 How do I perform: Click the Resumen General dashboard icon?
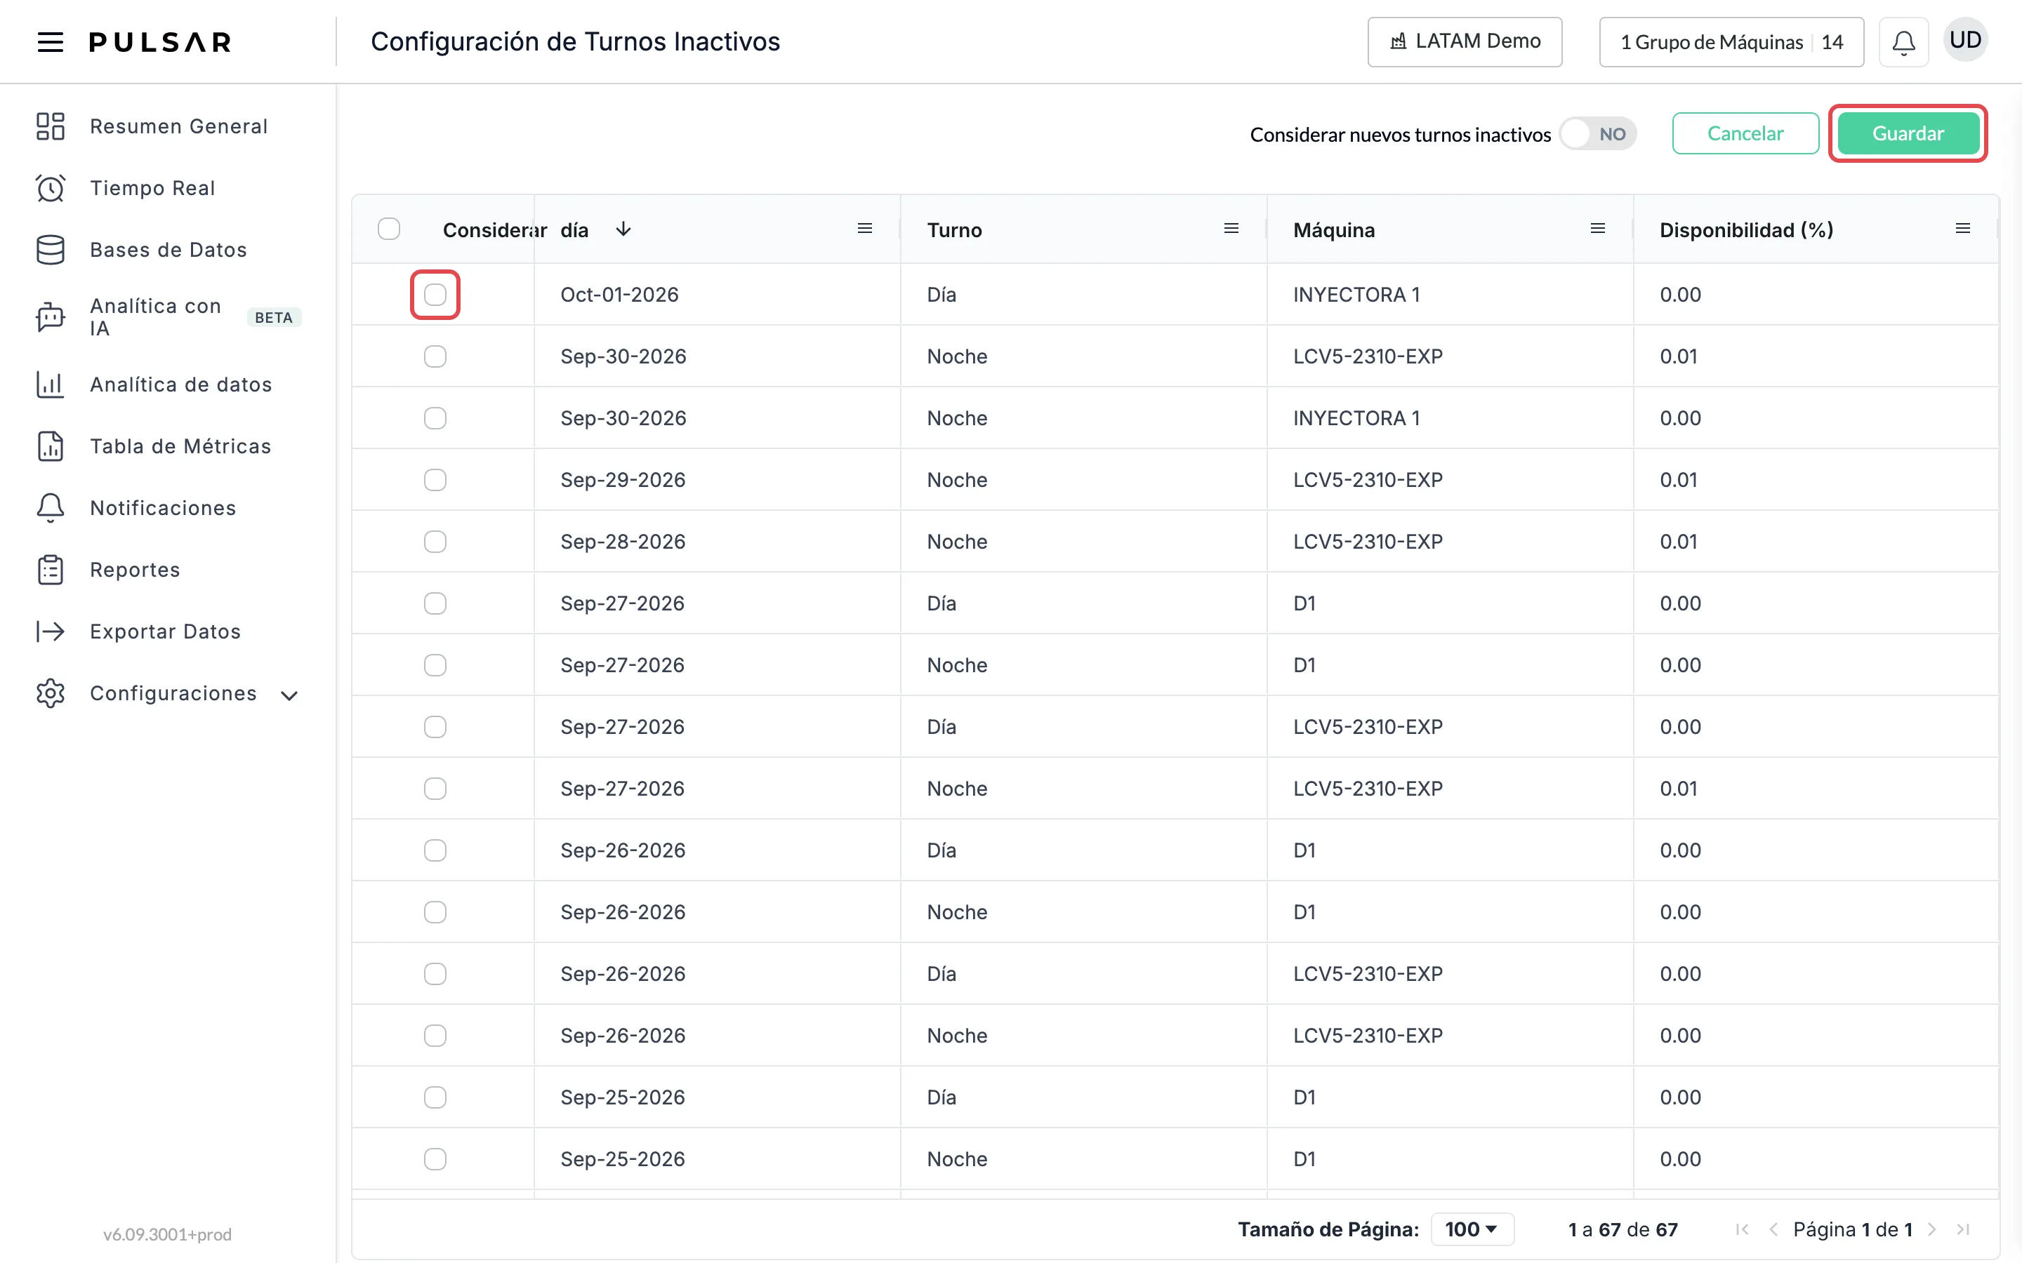pyautogui.click(x=50, y=126)
